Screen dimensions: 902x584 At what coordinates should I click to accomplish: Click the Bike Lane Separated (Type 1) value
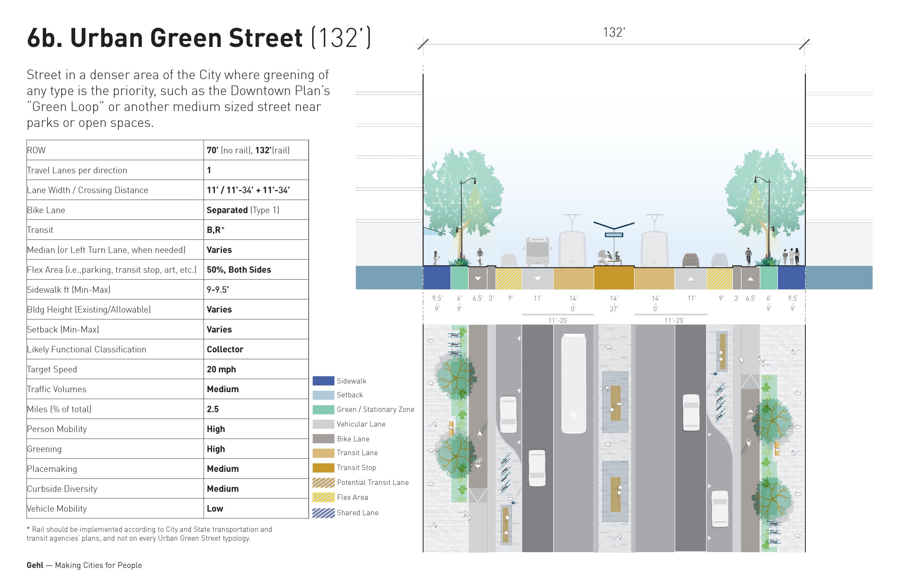point(242,210)
